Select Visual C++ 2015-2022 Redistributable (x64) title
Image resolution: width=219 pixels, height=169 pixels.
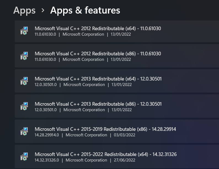[x=106, y=154]
